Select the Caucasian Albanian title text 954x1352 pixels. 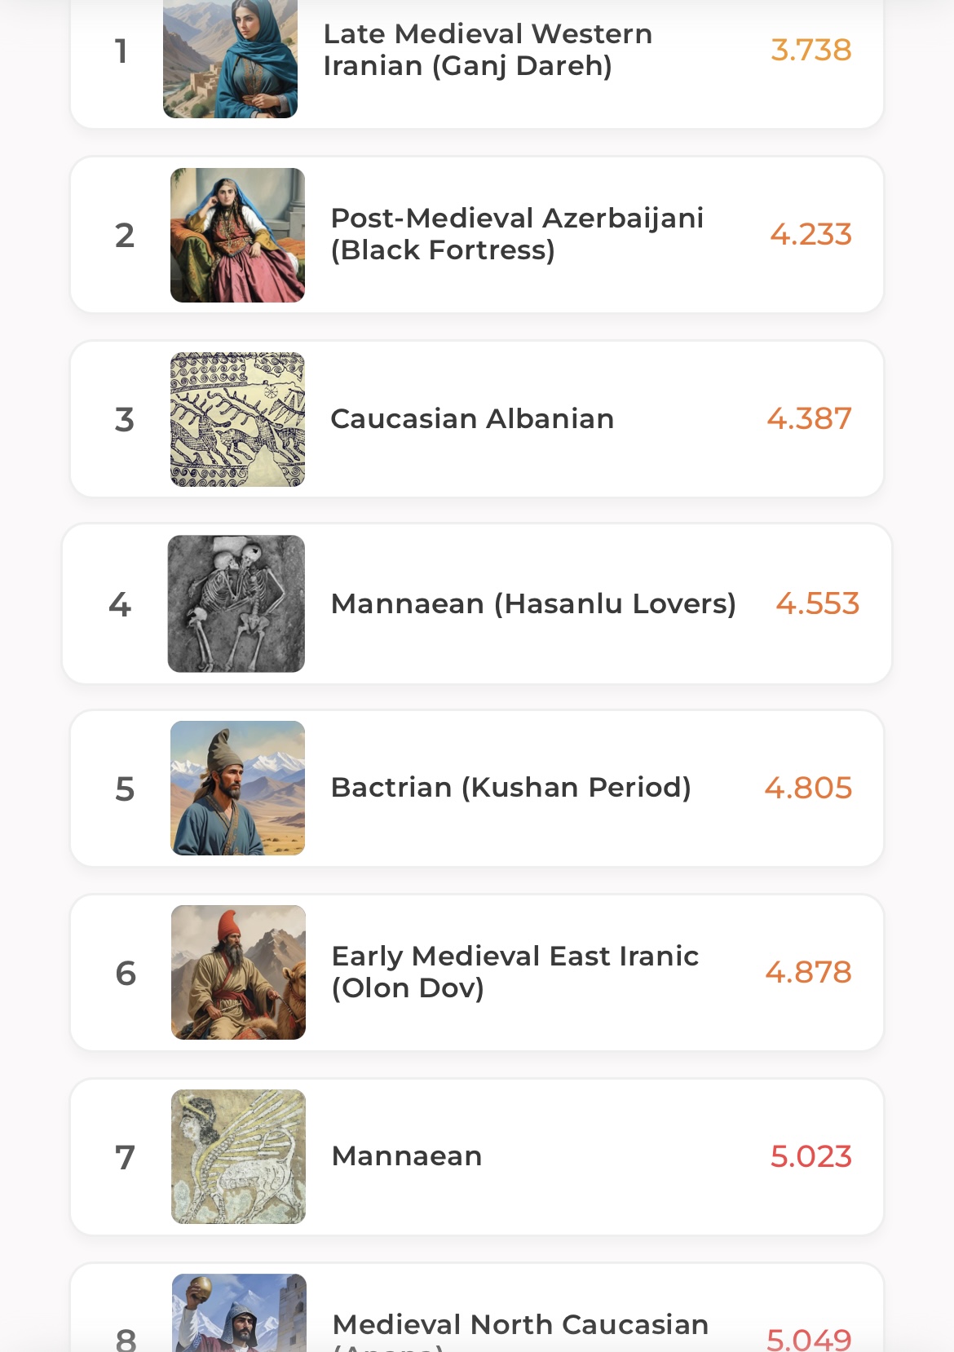coord(472,419)
